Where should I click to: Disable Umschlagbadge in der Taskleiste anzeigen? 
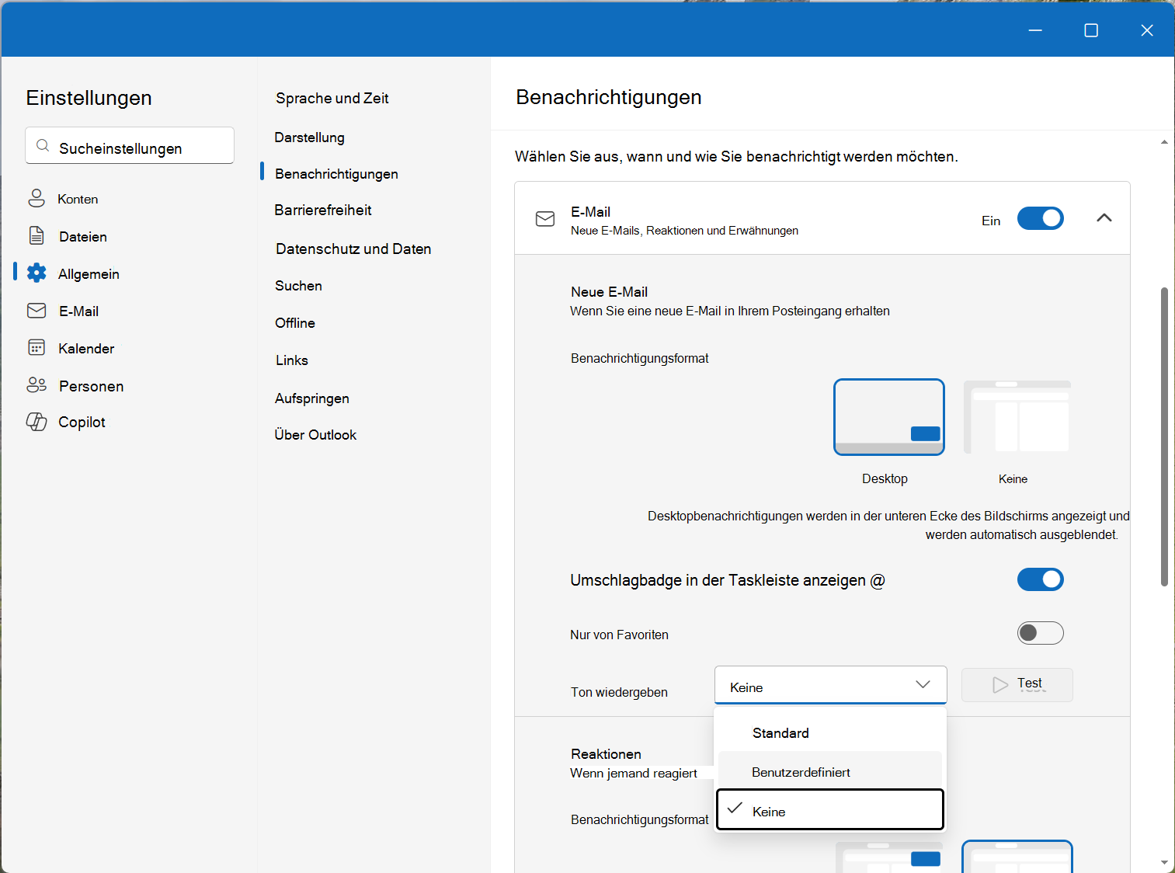[x=1041, y=579]
